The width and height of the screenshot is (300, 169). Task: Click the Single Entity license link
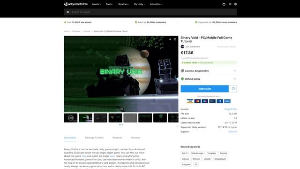point(231,109)
